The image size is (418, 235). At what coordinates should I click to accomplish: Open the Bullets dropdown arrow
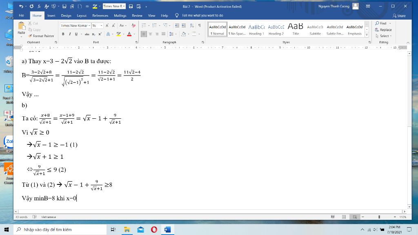pos(148,26)
